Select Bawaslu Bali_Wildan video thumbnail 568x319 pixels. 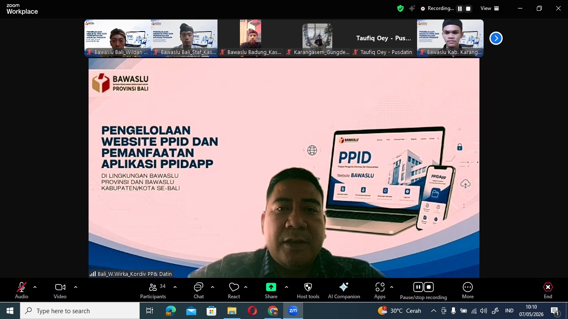(118, 38)
